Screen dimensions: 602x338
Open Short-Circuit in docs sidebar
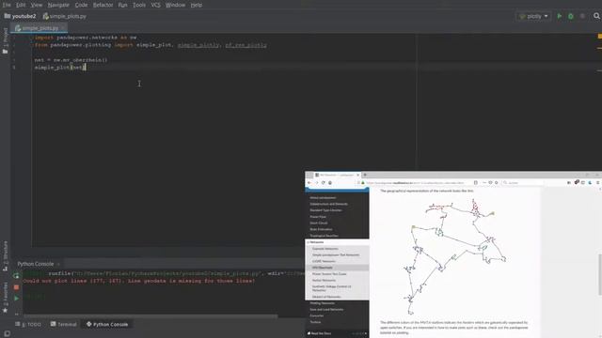[319, 223]
